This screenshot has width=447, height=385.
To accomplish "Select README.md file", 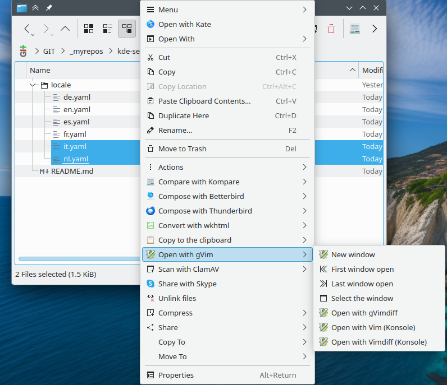I will [x=72, y=171].
